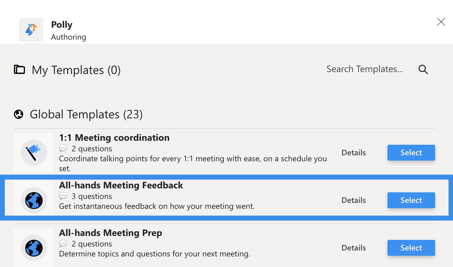
Task: Click speech bubble icon under All-hands Meeting Prep
Action: point(63,244)
